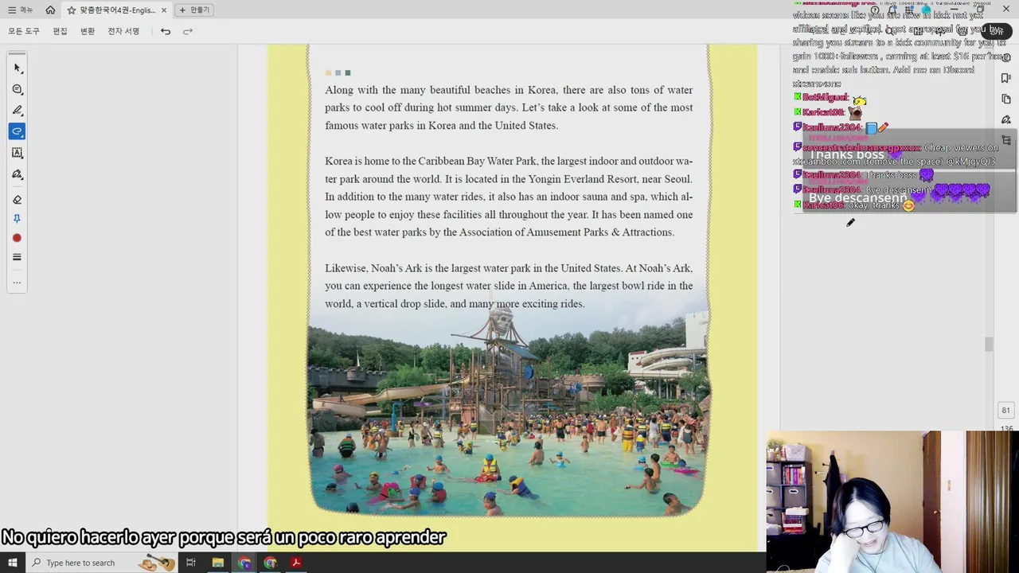Open Windows Task View
Image resolution: width=1019 pixels, height=573 pixels.
(x=190, y=563)
